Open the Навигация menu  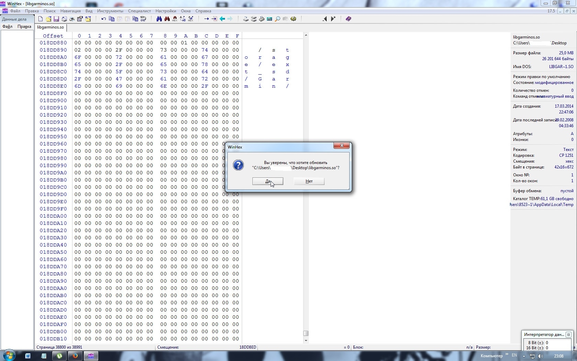point(70,11)
